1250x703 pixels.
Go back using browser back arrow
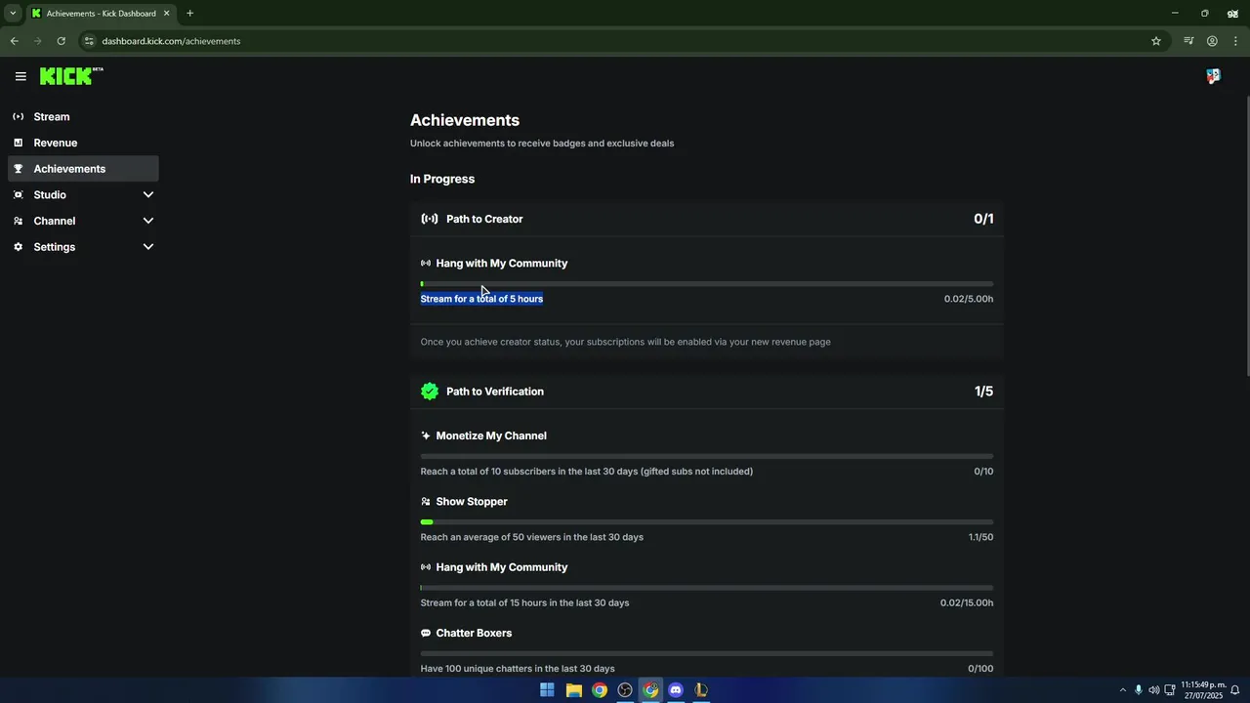click(14, 41)
